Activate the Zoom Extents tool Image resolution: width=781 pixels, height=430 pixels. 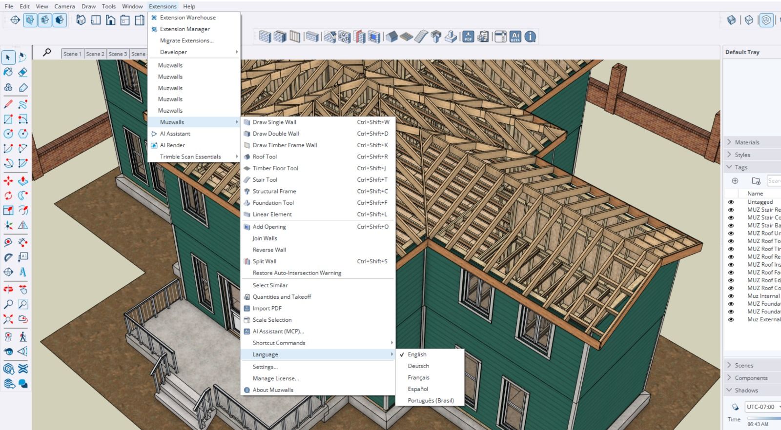click(x=8, y=319)
